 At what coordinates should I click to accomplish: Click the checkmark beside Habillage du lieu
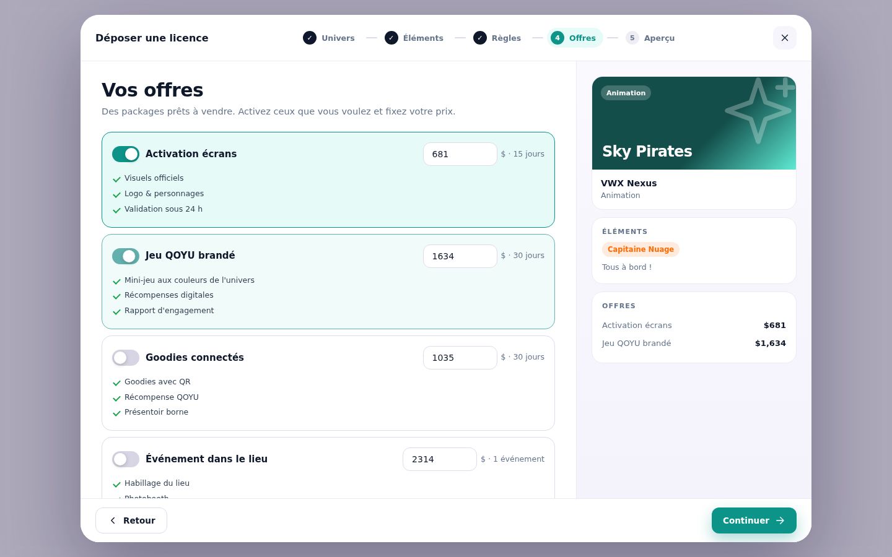[116, 484]
